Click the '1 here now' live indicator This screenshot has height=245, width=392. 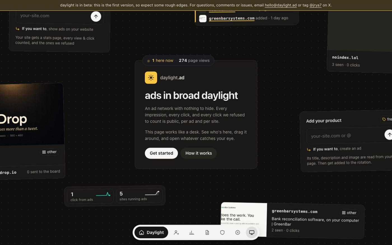160,60
